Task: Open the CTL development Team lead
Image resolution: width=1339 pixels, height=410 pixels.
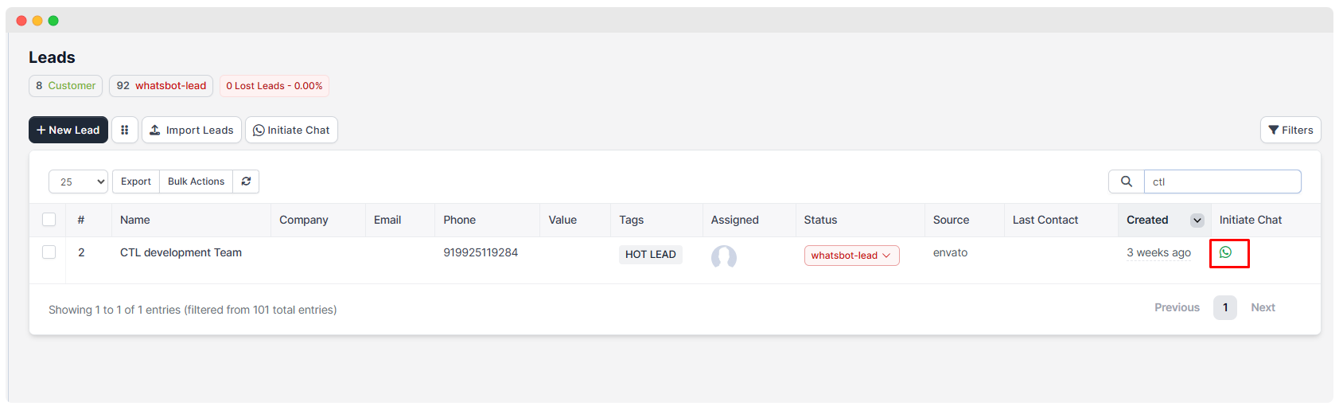Action: [x=181, y=252]
